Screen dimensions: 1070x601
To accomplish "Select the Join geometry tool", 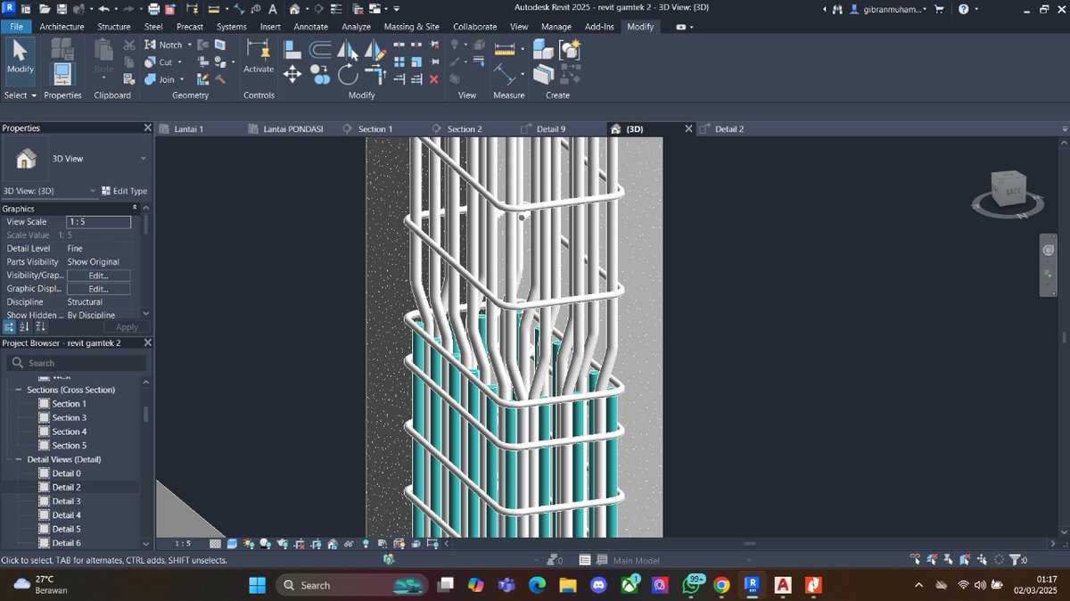I will click(x=160, y=79).
